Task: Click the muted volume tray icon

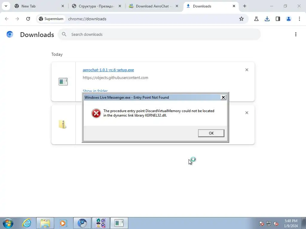Action: pos(276,223)
